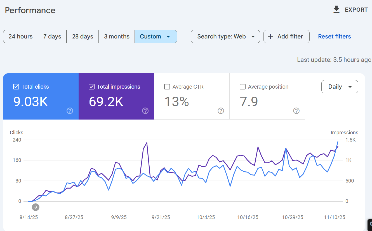The height and width of the screenshot is (231, 372).
Task: Click the Reset filters link
Action: [x=334, y=37]
